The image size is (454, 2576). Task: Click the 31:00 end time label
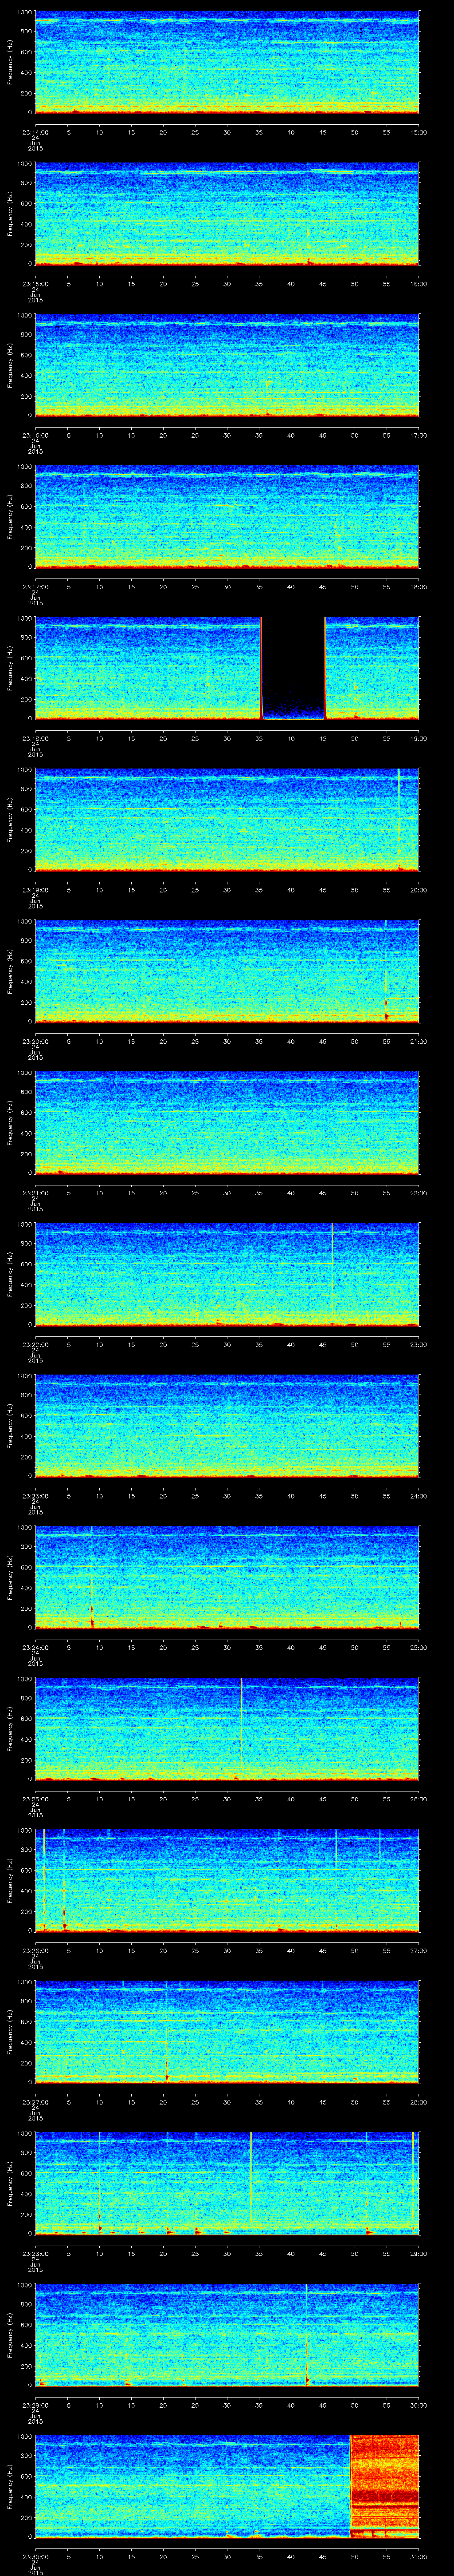click(x=418, y=2556)
